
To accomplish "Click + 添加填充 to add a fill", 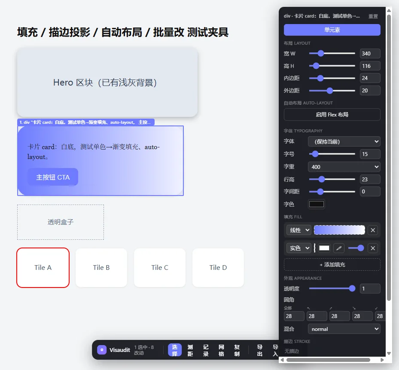I will pyautogui.click(x=332, y=265).
